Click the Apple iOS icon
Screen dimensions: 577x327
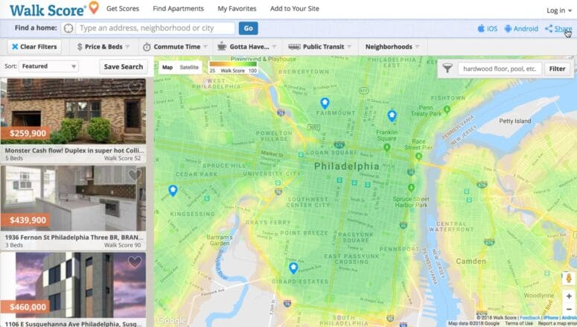(481, 28)
